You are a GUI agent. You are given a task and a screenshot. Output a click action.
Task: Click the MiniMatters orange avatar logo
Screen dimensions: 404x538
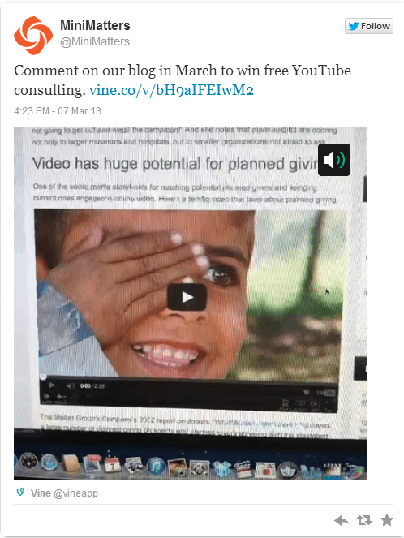click(33, 36)
